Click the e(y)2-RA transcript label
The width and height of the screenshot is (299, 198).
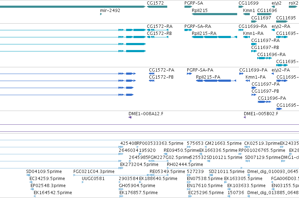pos(281,26)
